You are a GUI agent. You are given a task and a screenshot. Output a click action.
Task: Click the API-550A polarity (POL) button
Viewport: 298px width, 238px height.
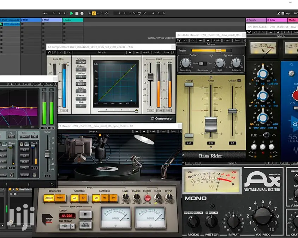(291, 73)
